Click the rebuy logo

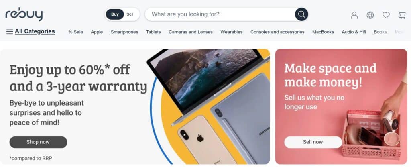coord(24,15)
